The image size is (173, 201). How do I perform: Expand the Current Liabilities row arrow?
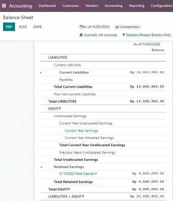pyautogui.click(x=41, y=73)
